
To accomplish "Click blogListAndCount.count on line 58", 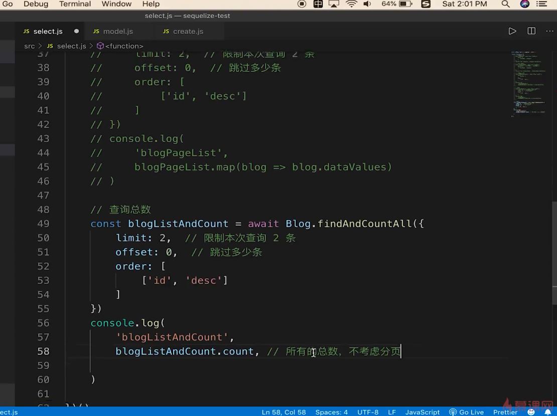I will [185, 351].
